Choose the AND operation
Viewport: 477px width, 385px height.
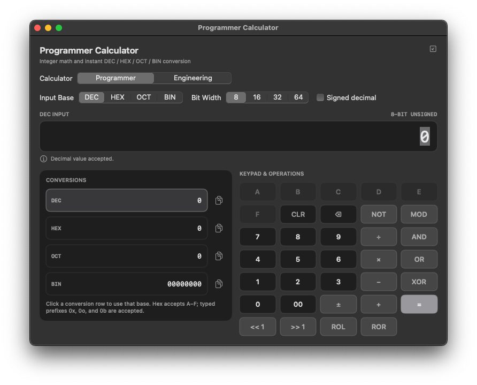[419, 237]
